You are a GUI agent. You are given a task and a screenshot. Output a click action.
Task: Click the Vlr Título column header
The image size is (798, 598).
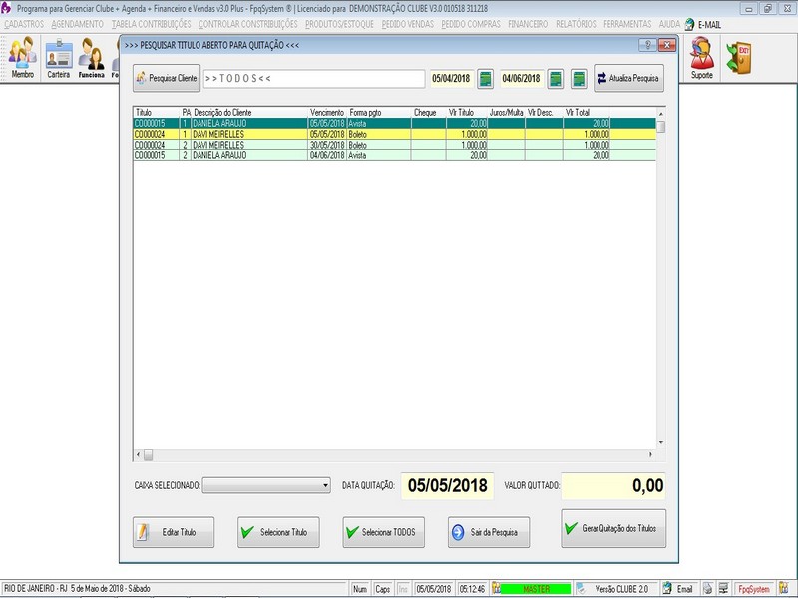(467, 113)
